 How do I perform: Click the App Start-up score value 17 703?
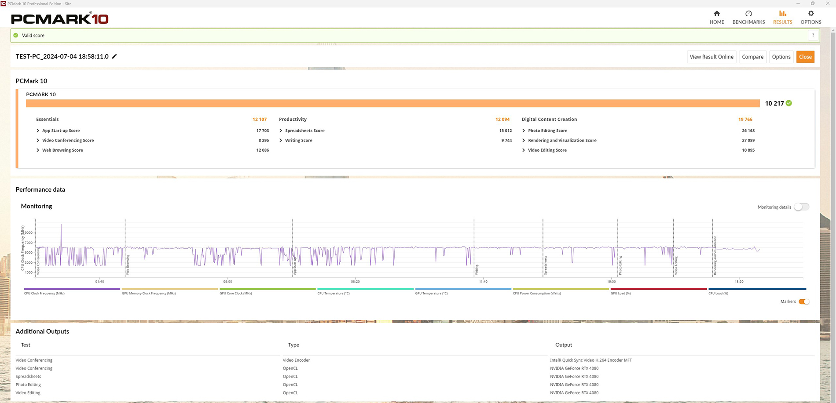(263, 131)
